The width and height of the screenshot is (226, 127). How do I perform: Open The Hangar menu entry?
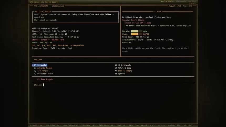[x=41, y=71]
